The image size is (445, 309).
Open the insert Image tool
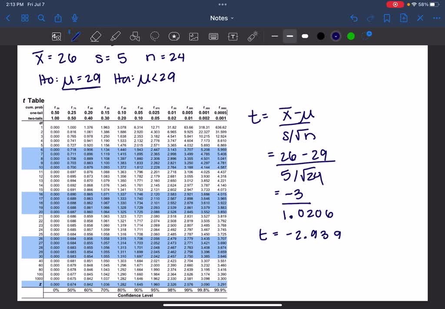click(x=194, y=37)
